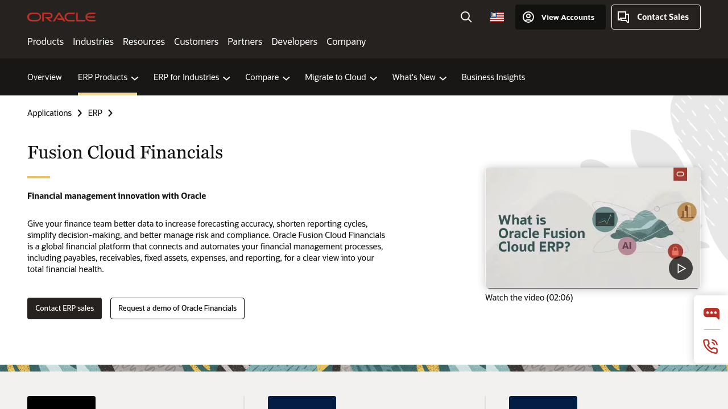Play the Oracle Fusion Cloud ERP video
Screen dimensions: 728x409
[681, 268]
